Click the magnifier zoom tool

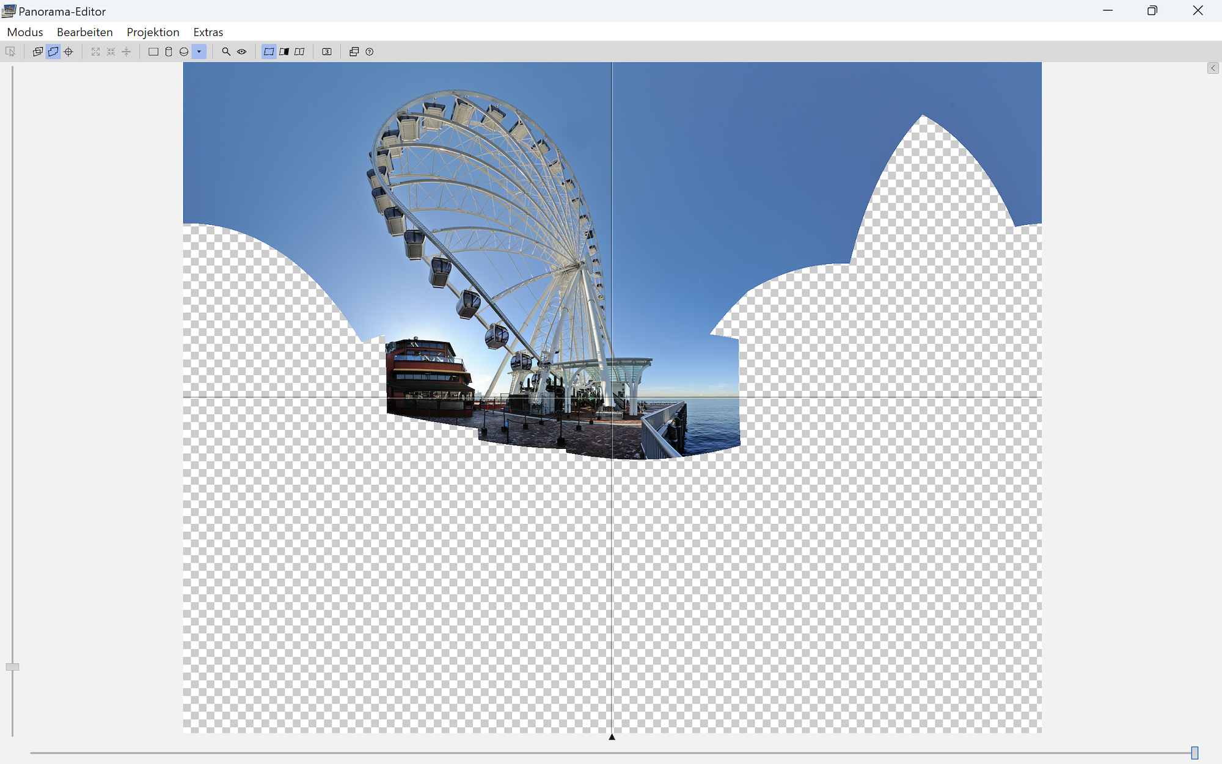226,52
